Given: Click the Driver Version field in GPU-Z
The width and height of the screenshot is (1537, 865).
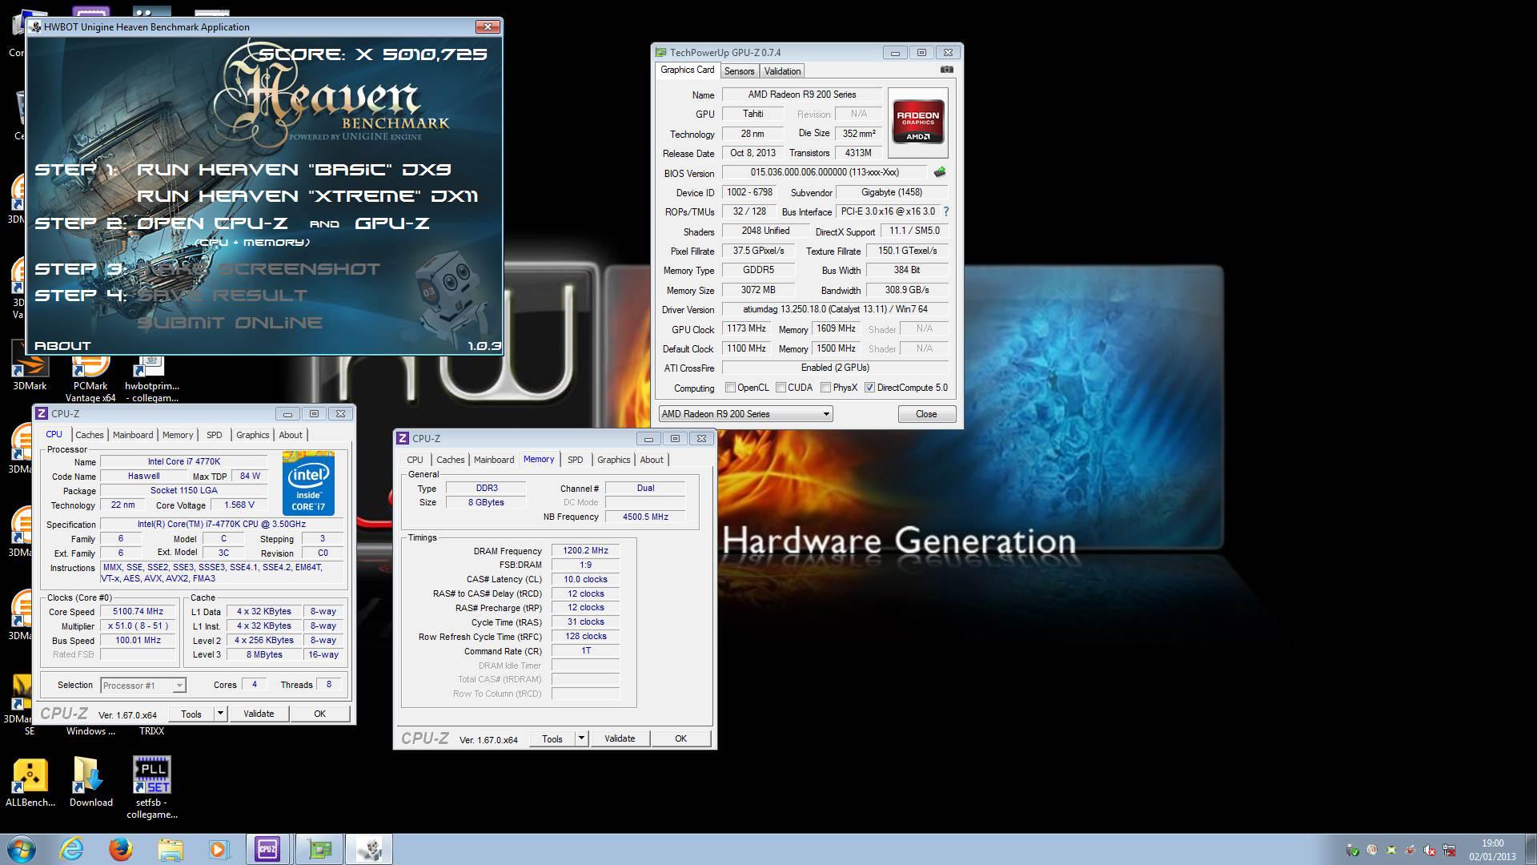Looking at the screenshot, I should pyautogui.click(x=835, y=309).
